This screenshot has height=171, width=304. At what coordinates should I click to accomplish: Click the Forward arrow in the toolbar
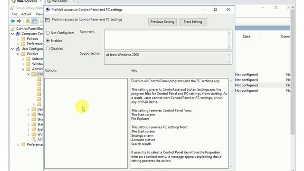pyautogui.click(x=19, y=21)
